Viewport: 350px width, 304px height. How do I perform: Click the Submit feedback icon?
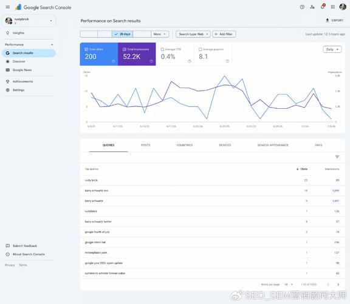(x=7, y=246)
